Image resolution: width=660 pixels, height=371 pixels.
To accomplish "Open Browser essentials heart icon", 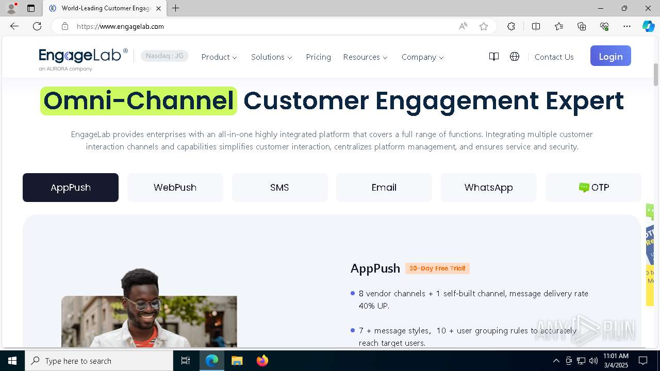I will pos(604,26).
